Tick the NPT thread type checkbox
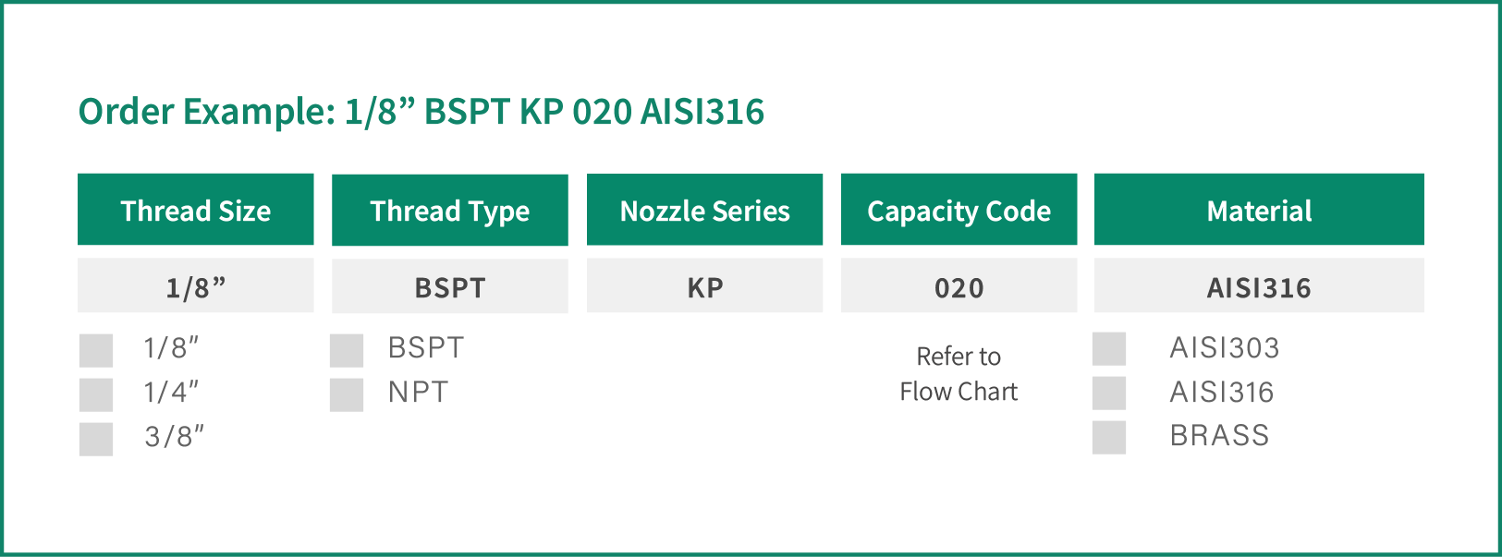 (x=347, y=395)
